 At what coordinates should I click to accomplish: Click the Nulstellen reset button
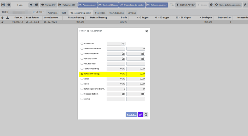click(132, 115)
